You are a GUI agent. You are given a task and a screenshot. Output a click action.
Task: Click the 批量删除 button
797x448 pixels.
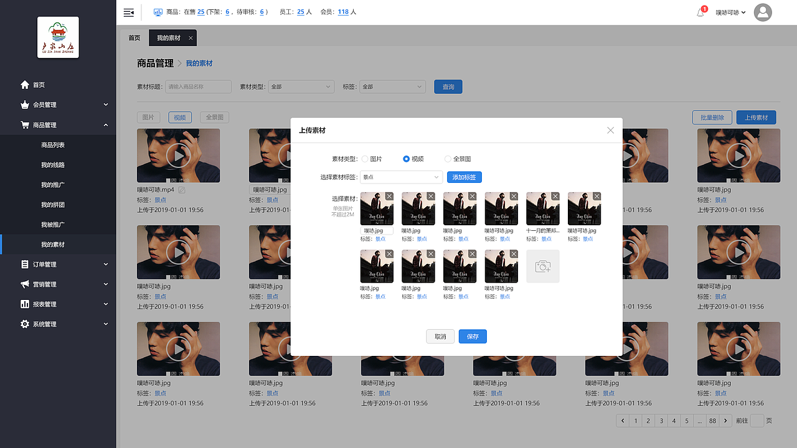[x=712, y=118]
